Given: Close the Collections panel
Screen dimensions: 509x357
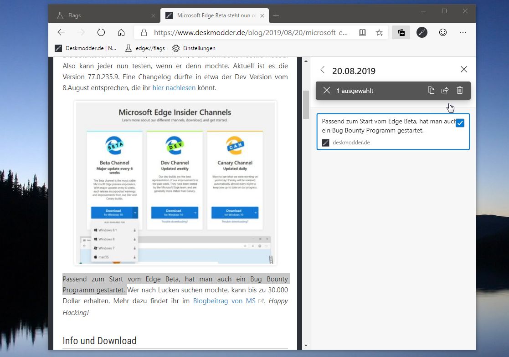Looking at the screenshot, I should click(463, 69).
